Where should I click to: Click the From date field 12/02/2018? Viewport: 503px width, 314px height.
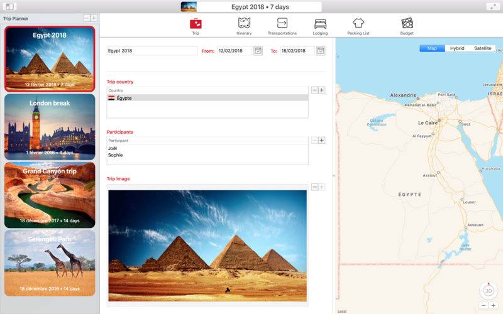tap(235, 51)
